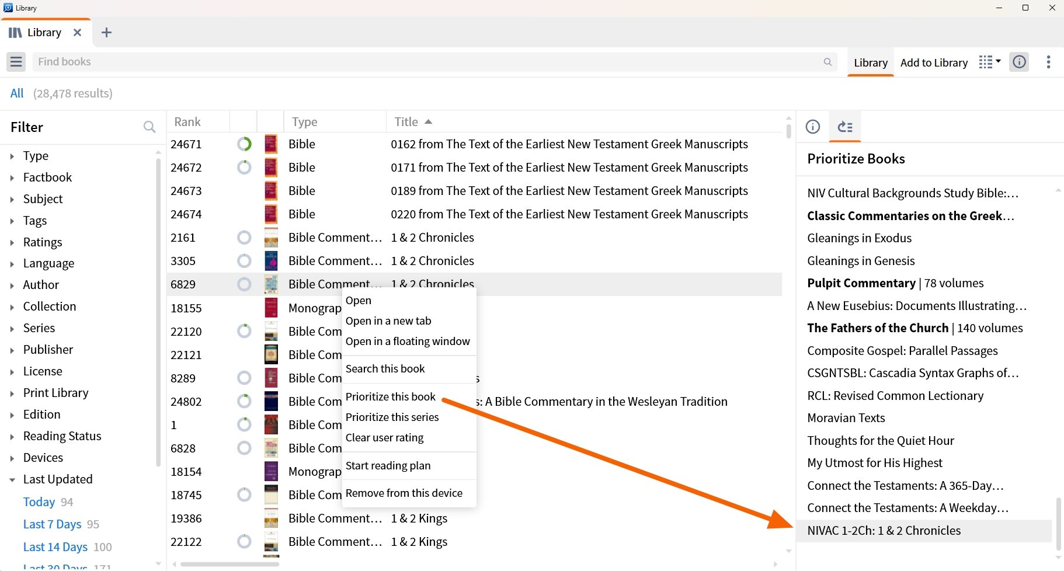Viewport: 1064px width, 571px height.
Task: Click book cover thumbnail for rank 18155
Action: tap(271, 308)
